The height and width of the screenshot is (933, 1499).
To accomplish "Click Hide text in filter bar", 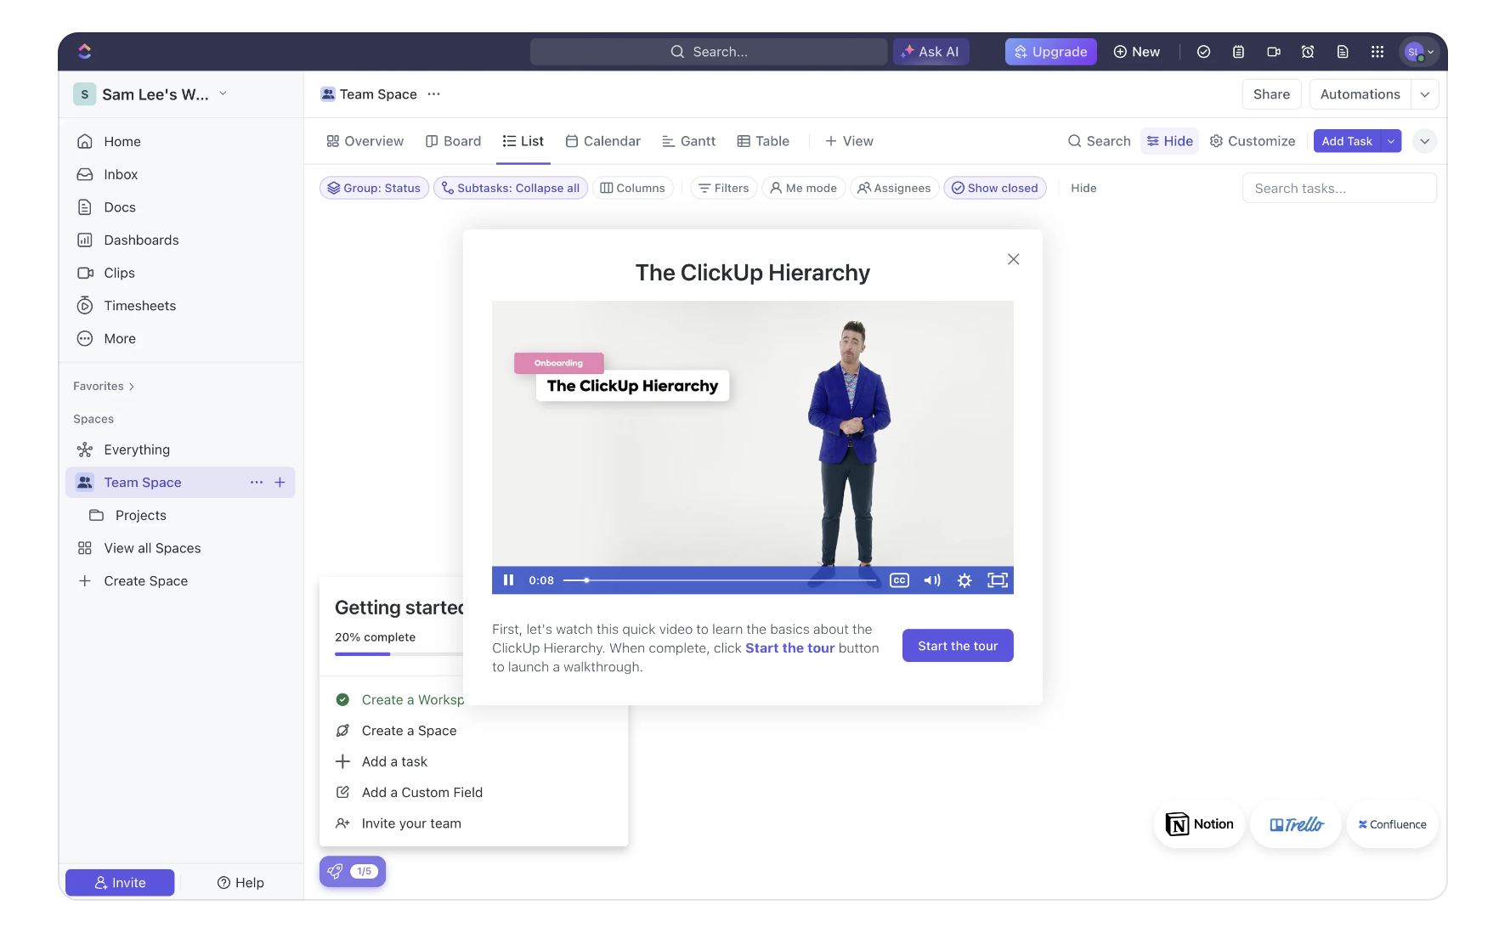I will pos(1083,188).
